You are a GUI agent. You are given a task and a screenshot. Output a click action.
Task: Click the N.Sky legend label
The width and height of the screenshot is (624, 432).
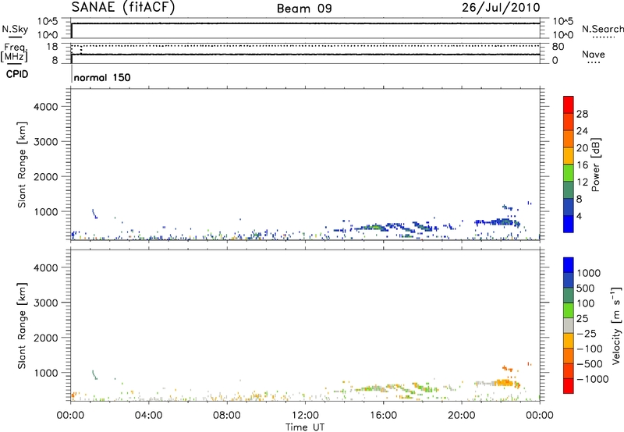(x=15, y=29)
